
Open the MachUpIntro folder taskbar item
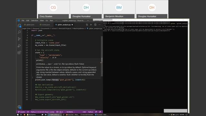(31, 115)
